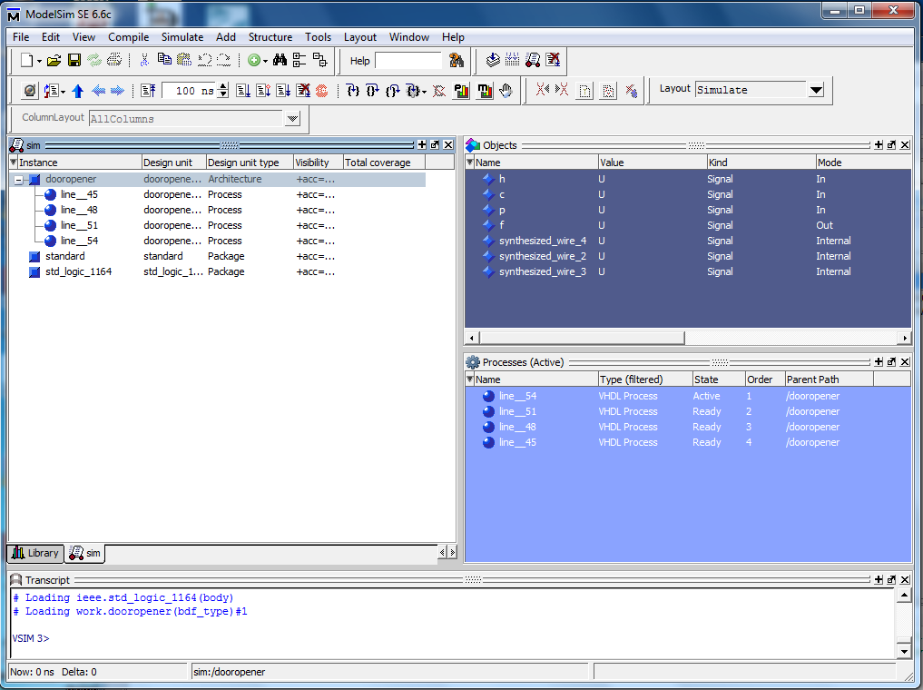923x690 pixels.
Task: Collapse the dooropener tree node
Action: pos(19,180)
